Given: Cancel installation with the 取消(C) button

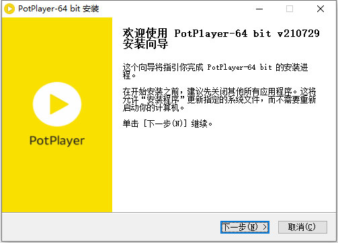Looking at the screenshot, I should coord(302,227).
